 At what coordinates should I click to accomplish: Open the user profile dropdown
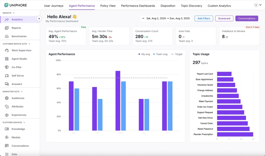[258, 5]
